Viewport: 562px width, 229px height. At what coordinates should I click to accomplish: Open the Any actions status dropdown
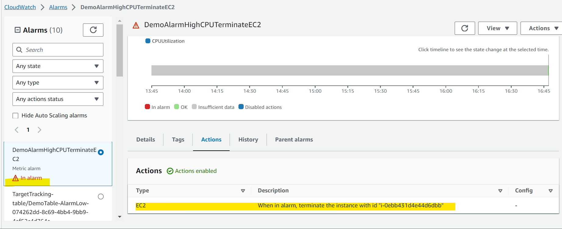(58, 99)
